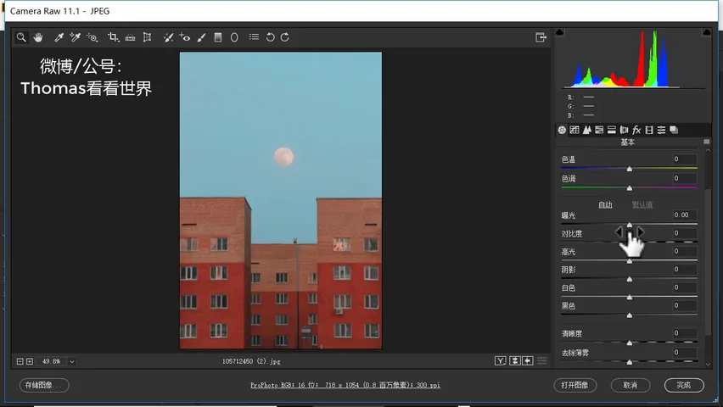Rotate image 90° clockwise
This screenshot has height=407, width=723.
tap(285, 37)
